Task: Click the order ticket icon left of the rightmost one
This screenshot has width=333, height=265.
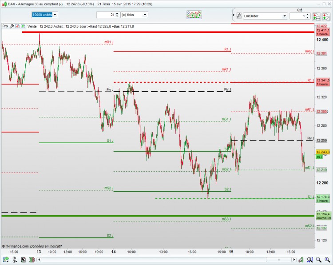Action: click(x=317, y=16)
